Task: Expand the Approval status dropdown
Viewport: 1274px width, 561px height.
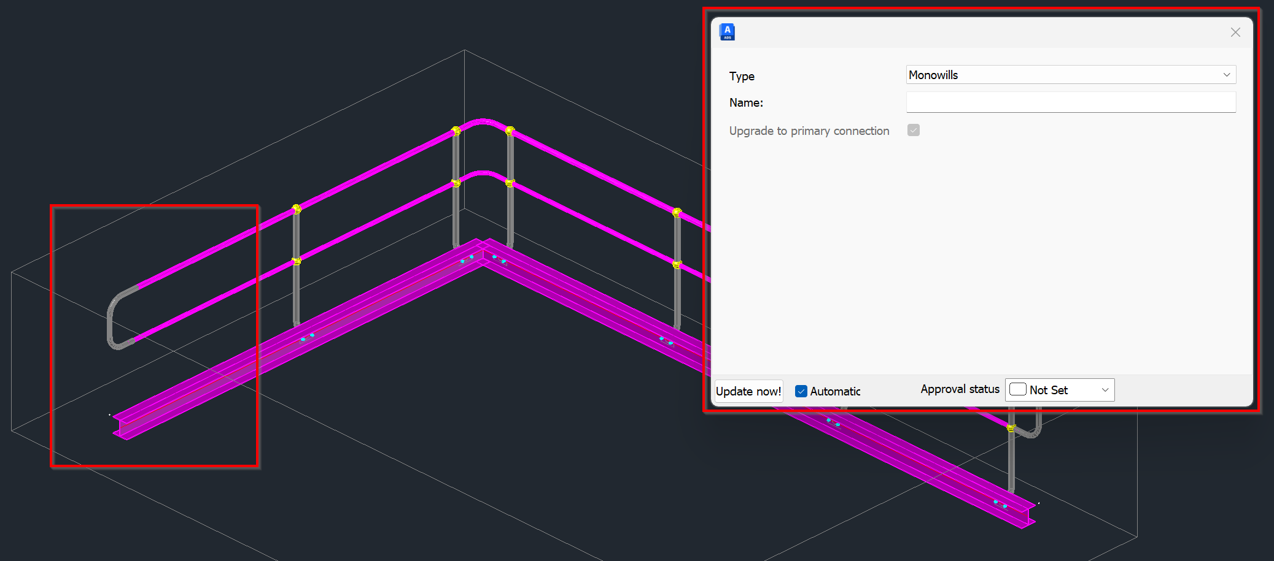Action: (x=1105, y=389)
